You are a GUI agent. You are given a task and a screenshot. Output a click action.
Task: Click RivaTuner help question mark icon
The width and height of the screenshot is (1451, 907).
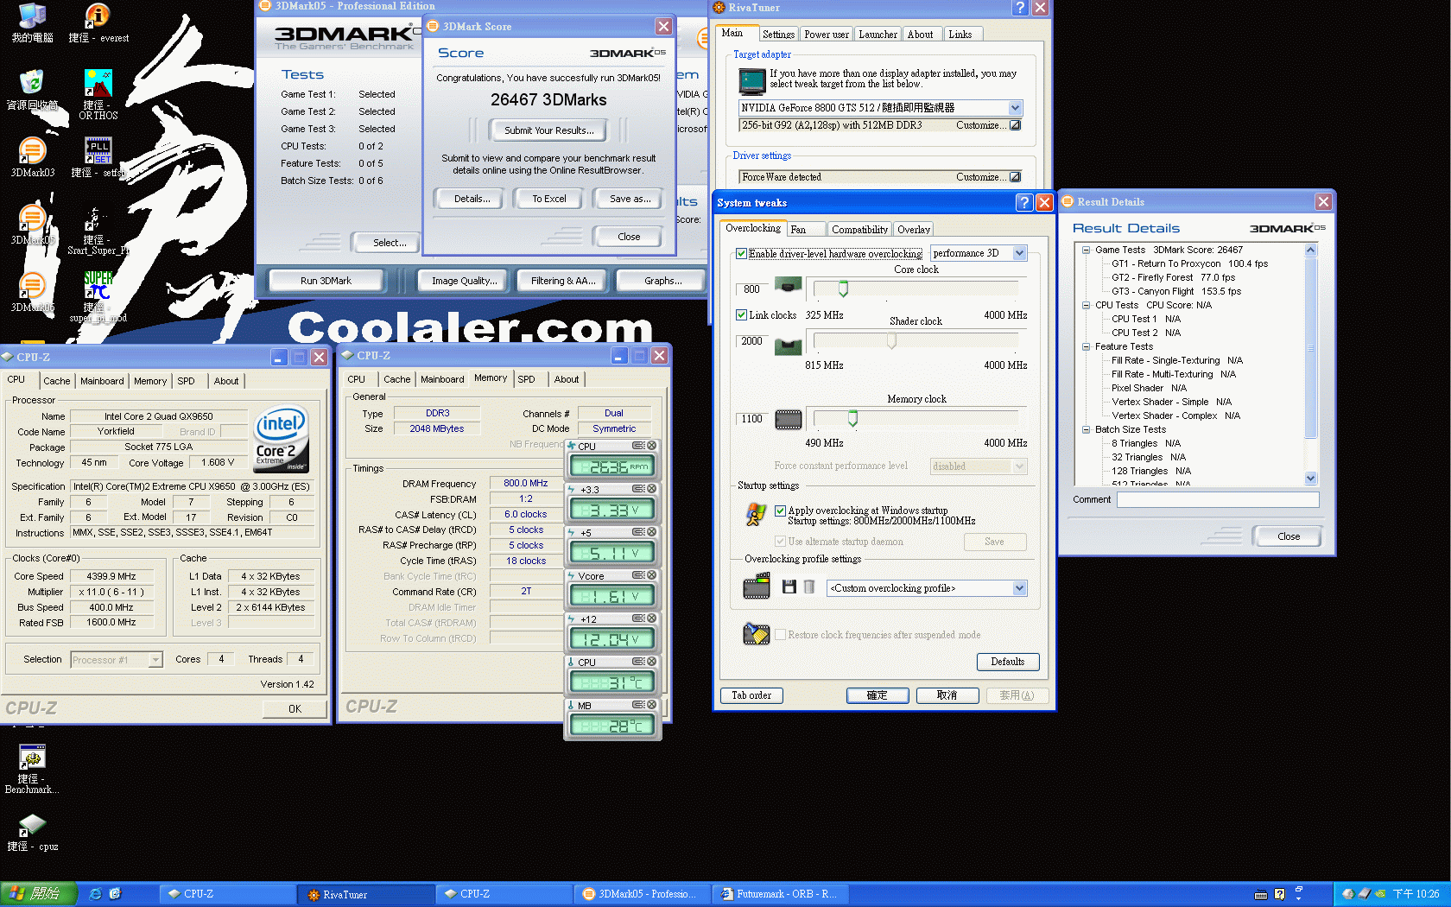pos(1020,8)
